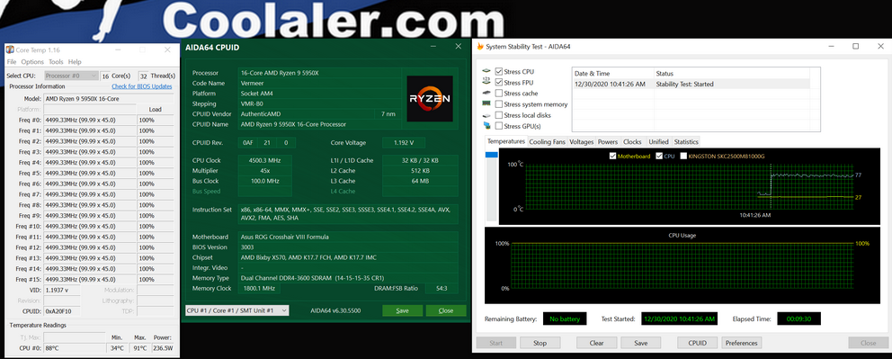Screen dimensions: 892x359
Task: Disable the Stress CPU checkbox
Action: (499, 72)
